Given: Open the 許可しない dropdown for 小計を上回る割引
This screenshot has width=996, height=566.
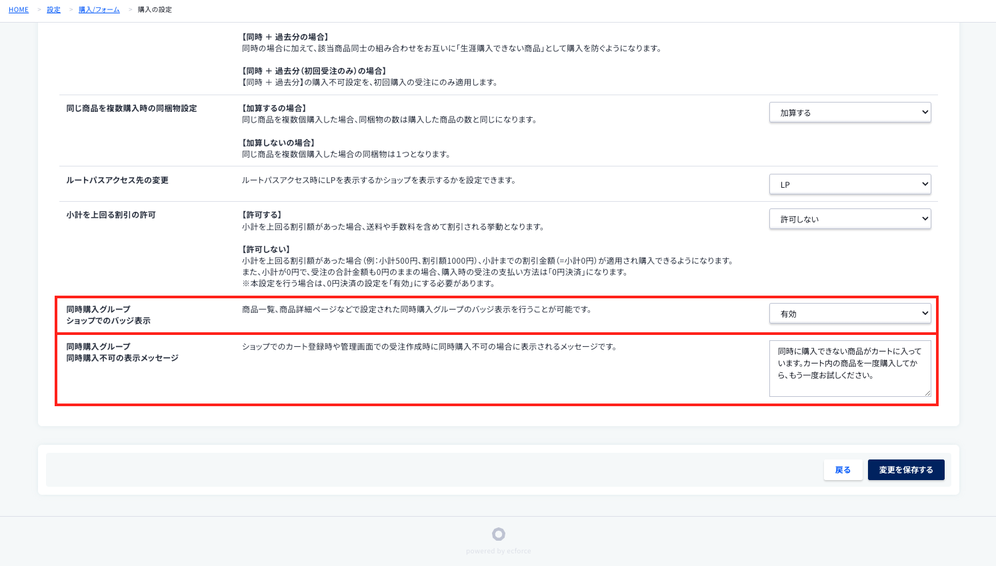Looking at the screenshot, I should (850, 219).
